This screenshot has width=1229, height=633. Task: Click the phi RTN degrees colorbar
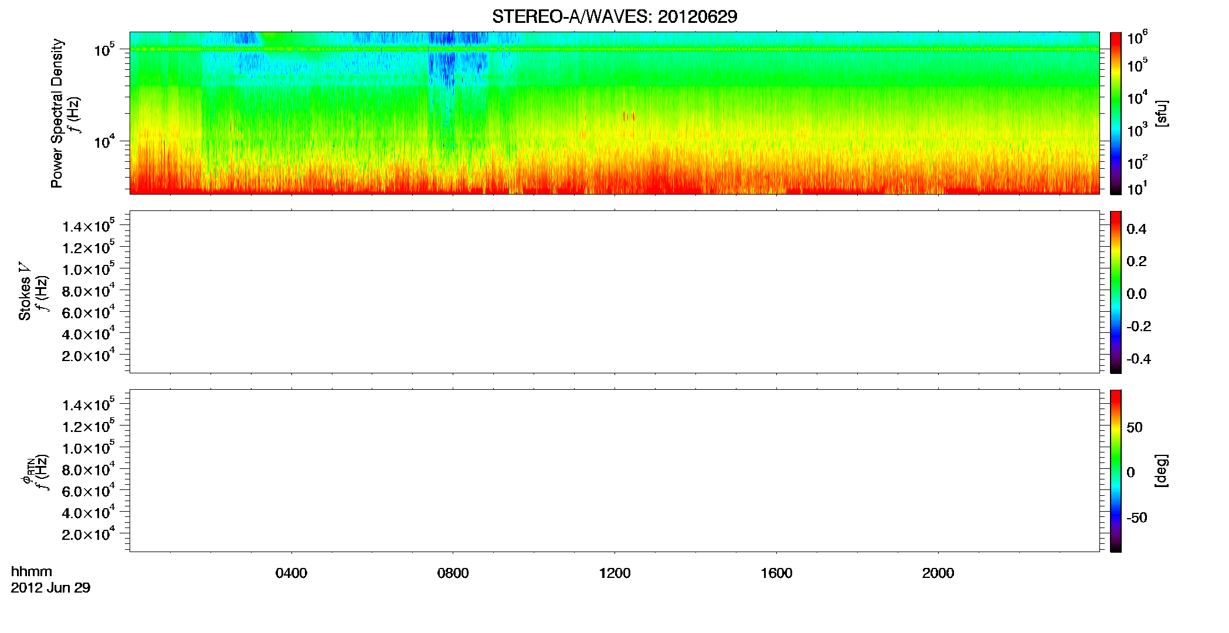1116,471
